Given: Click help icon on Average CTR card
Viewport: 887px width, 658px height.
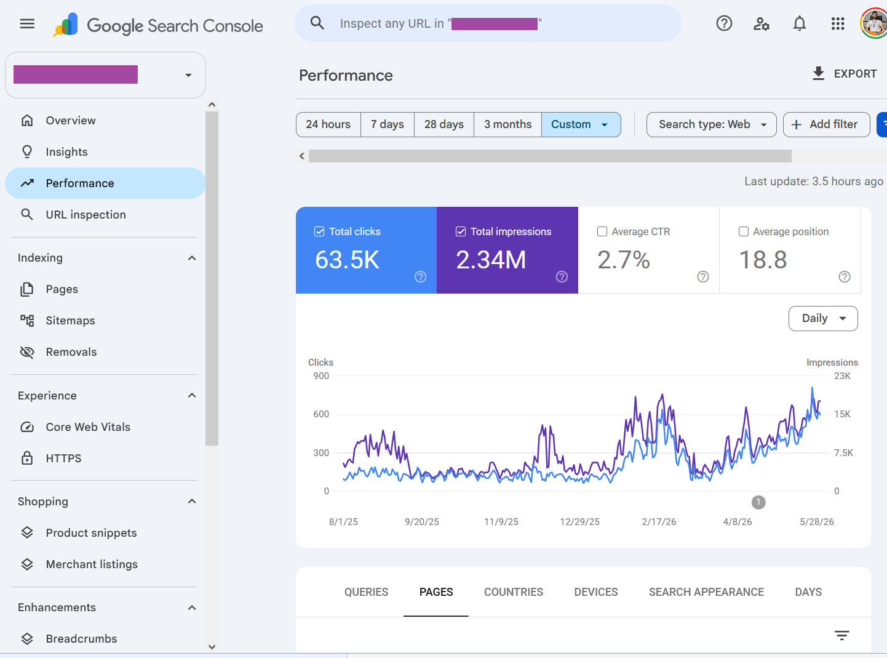Looking at the screenshot, I should [x=703, y=276].
